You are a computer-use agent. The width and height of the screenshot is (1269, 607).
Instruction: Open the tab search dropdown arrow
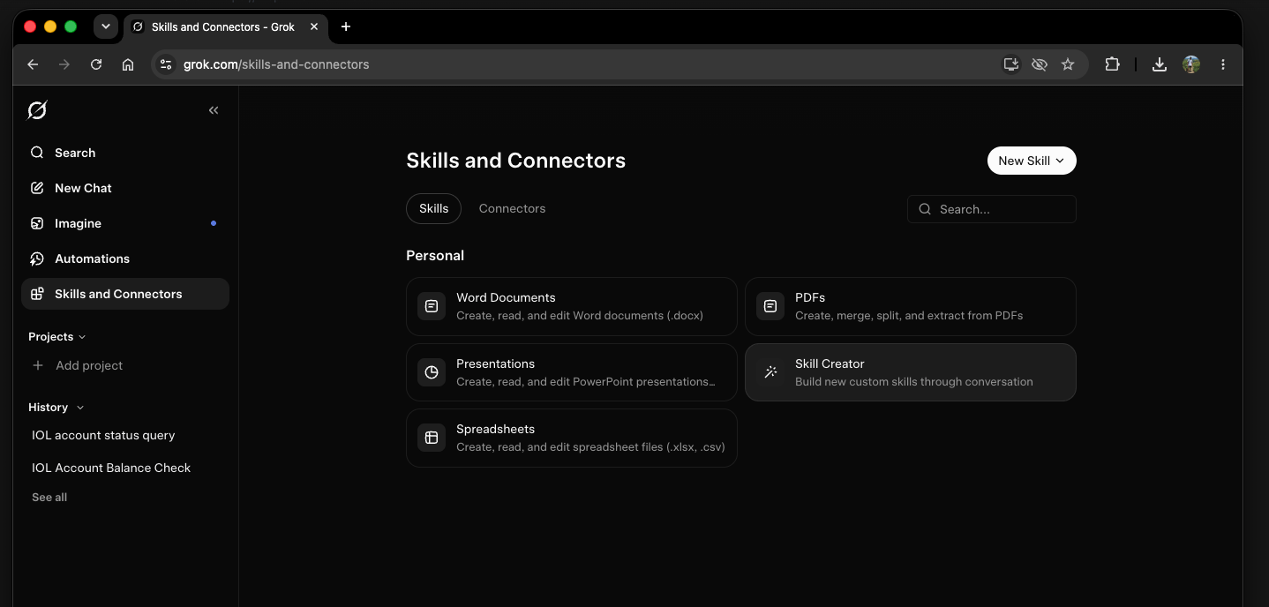(x=106, y=26)
